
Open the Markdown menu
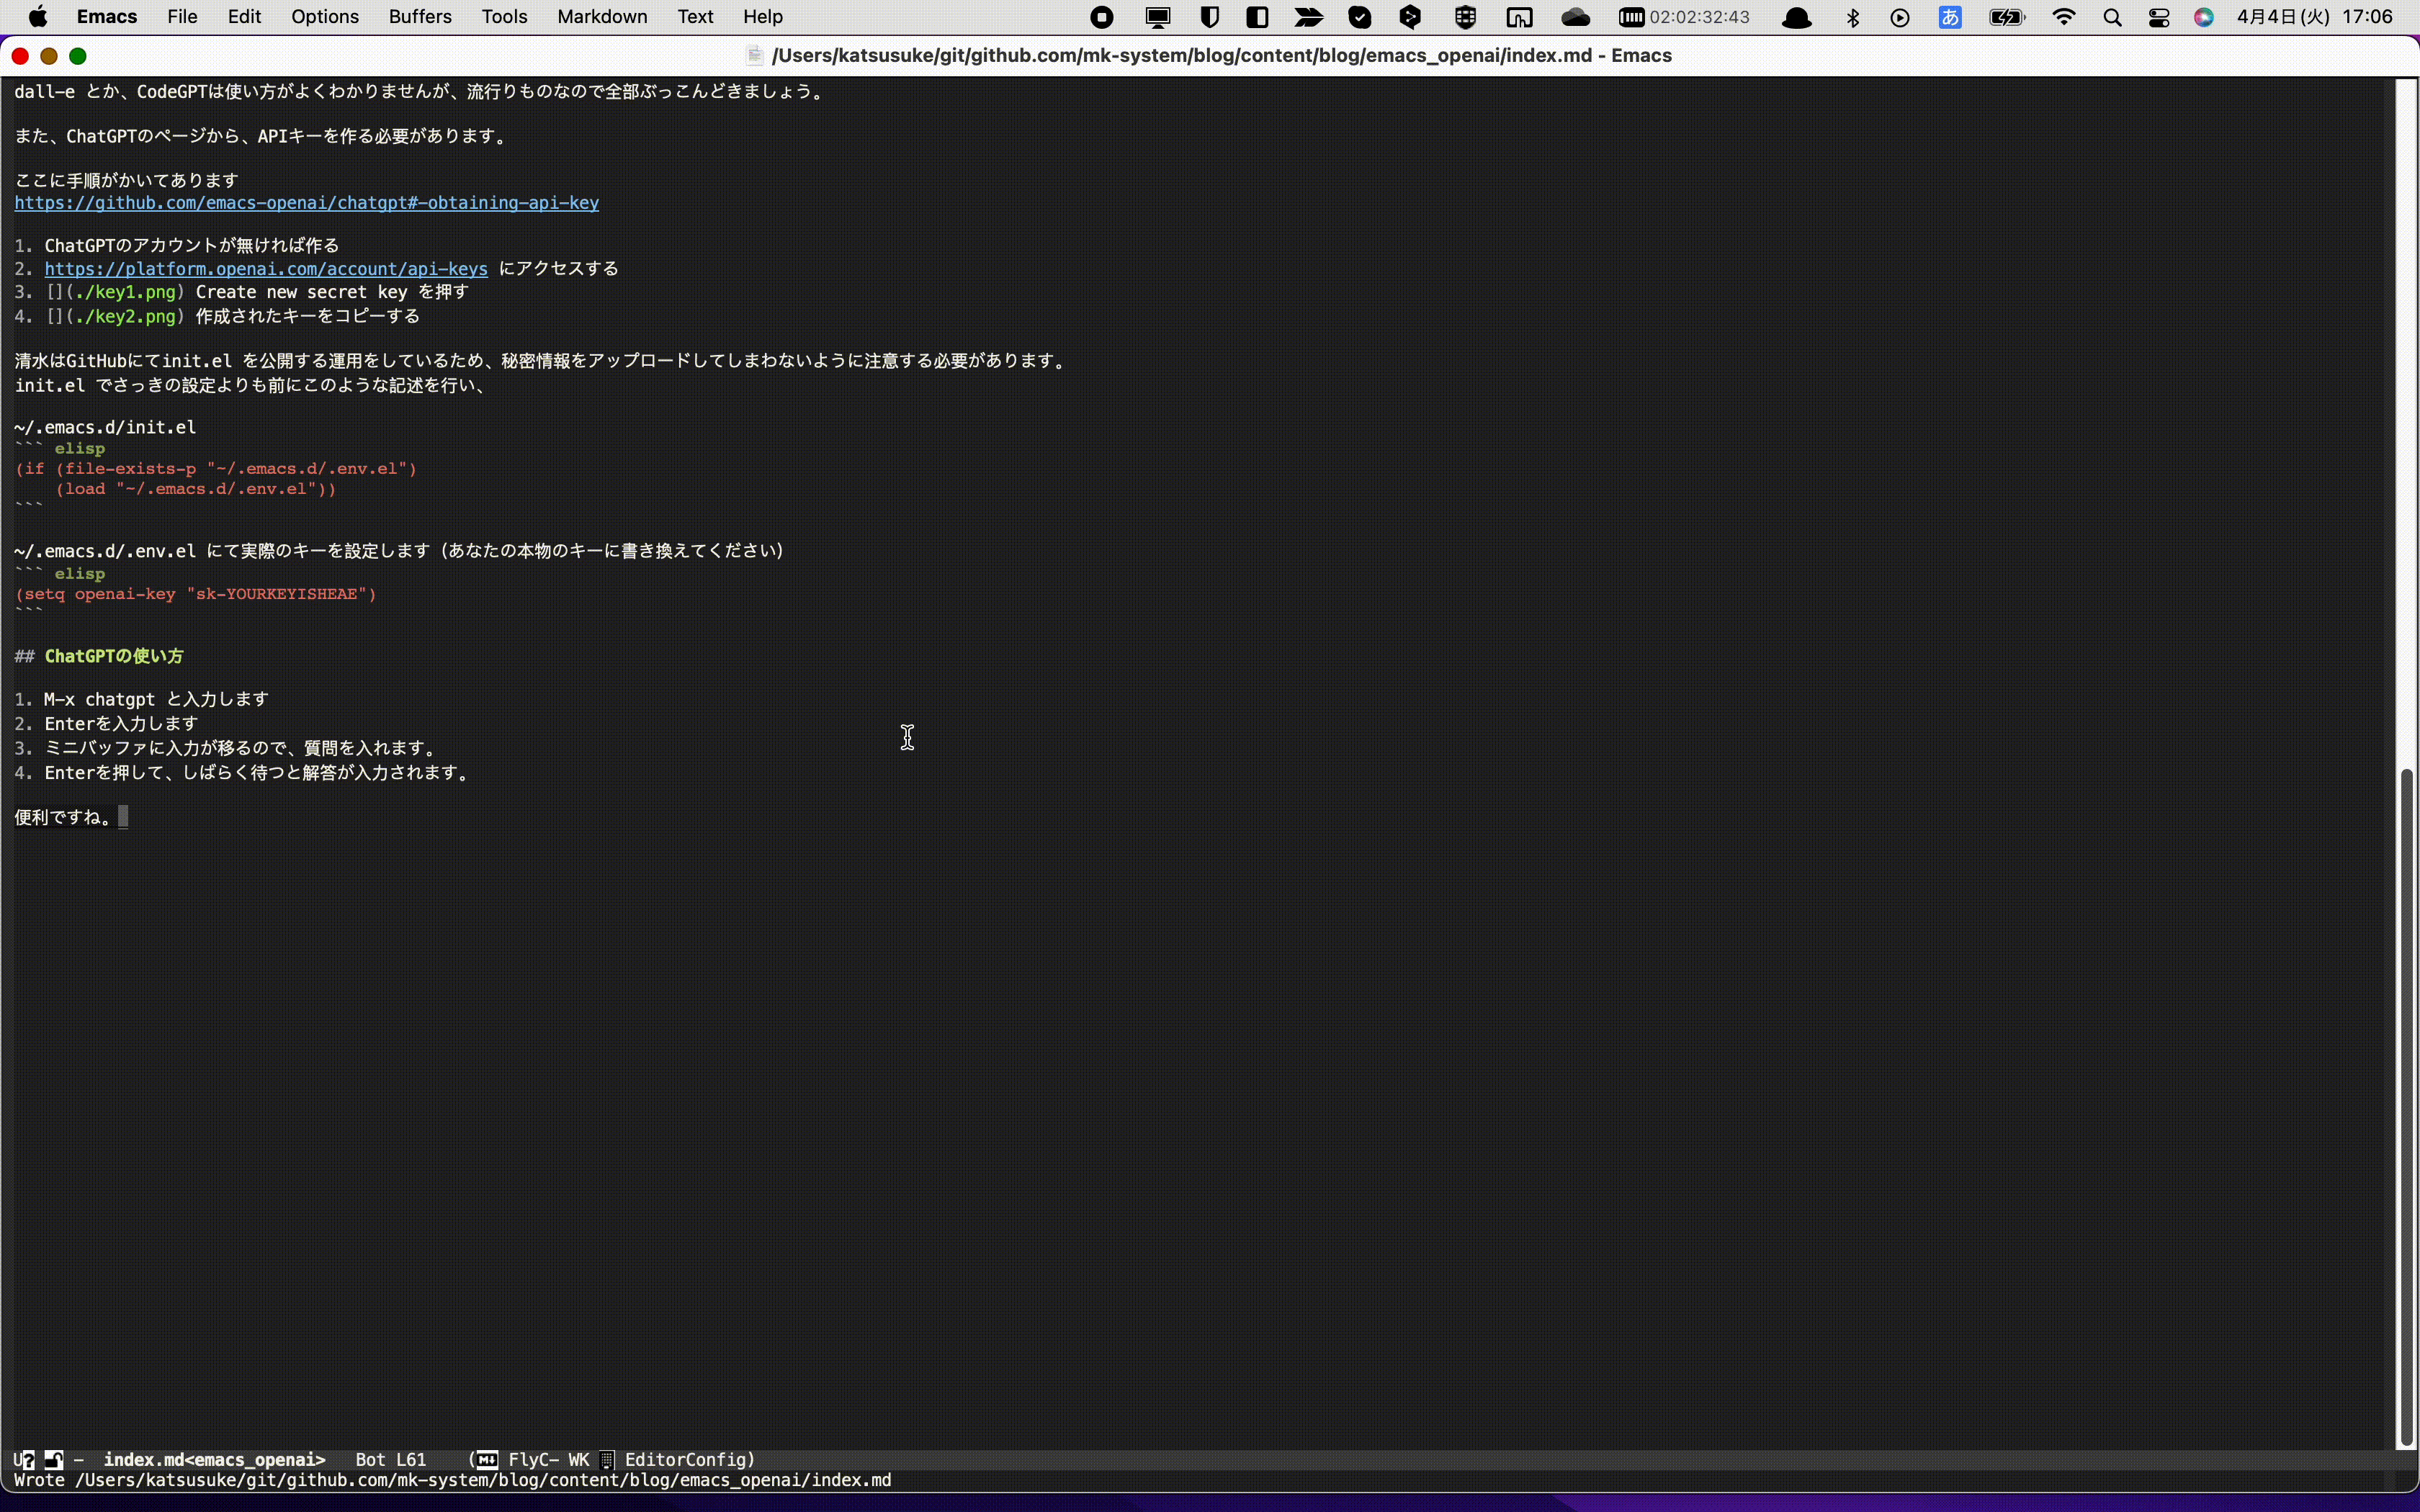pos(602,17)
